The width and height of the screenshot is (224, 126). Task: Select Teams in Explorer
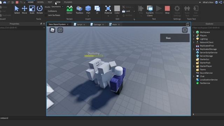tap(203, 70)
